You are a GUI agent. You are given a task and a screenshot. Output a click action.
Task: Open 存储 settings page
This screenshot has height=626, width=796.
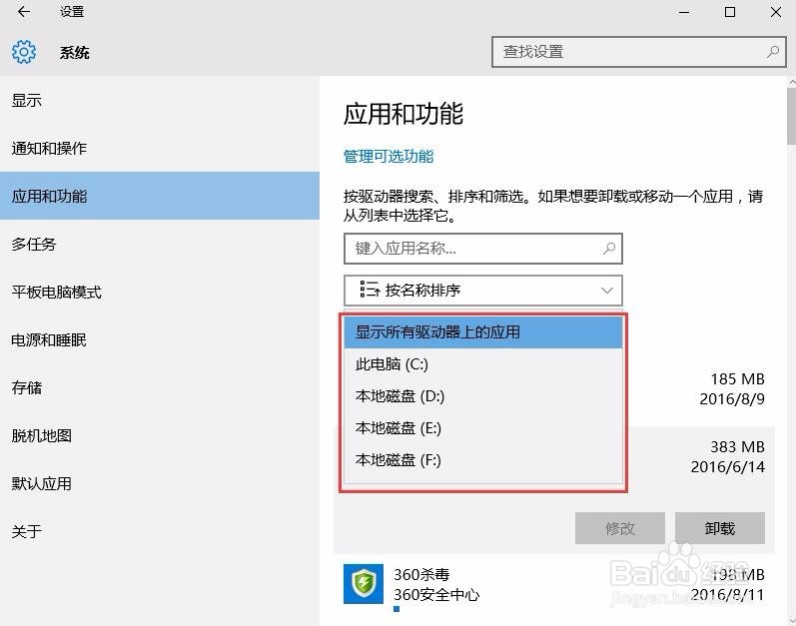tap(160, 387)
